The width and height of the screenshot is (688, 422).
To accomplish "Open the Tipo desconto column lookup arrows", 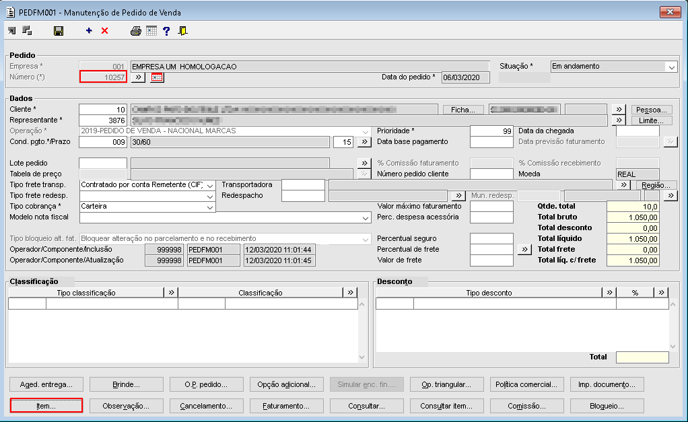I will click(609, 292).
